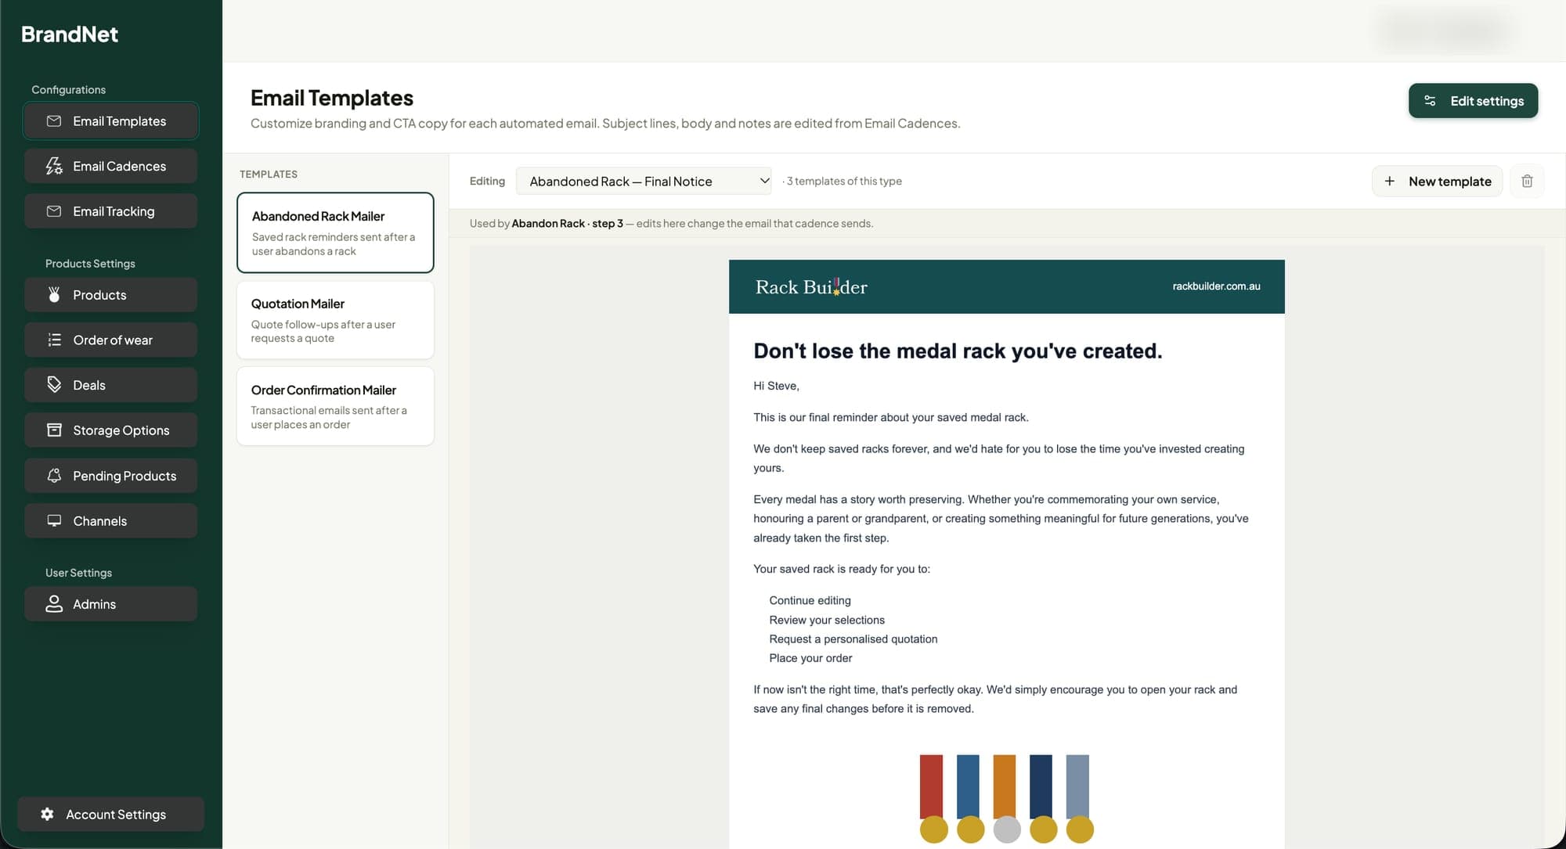Go to the Deals page
This screenshot has width=1566, height=849.
tap(110, 385)
